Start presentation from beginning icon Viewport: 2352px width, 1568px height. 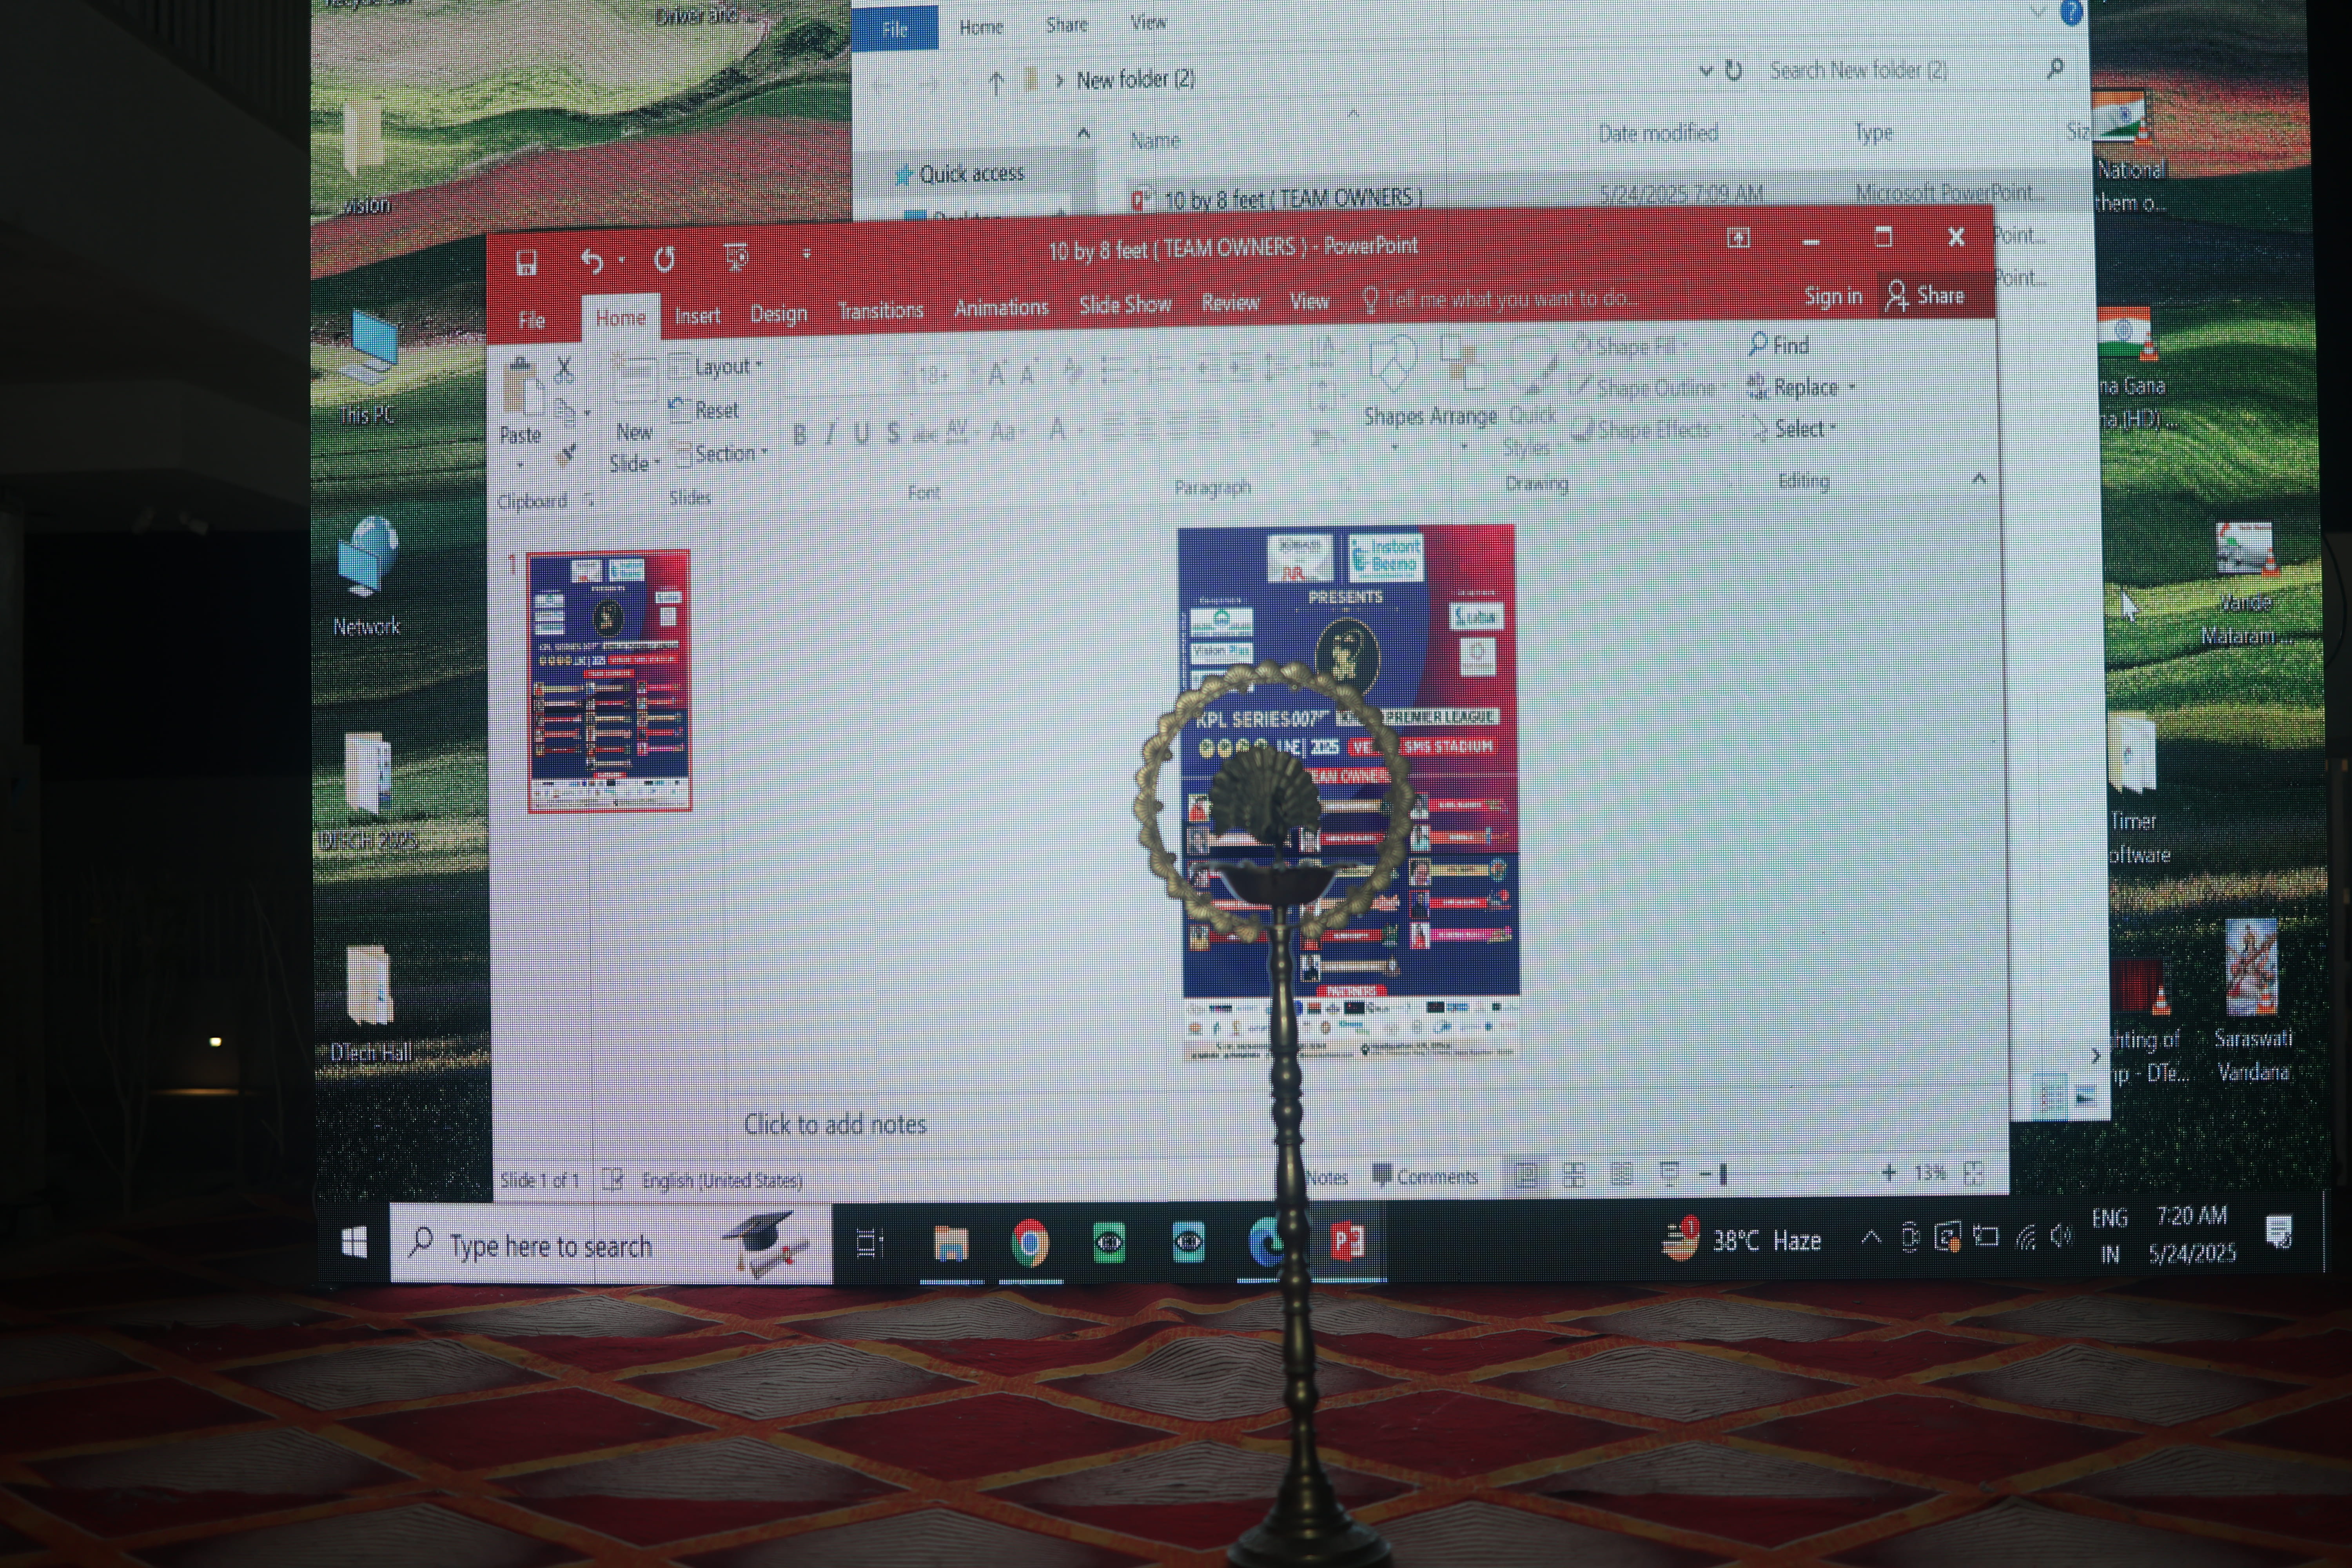[736, 257]
